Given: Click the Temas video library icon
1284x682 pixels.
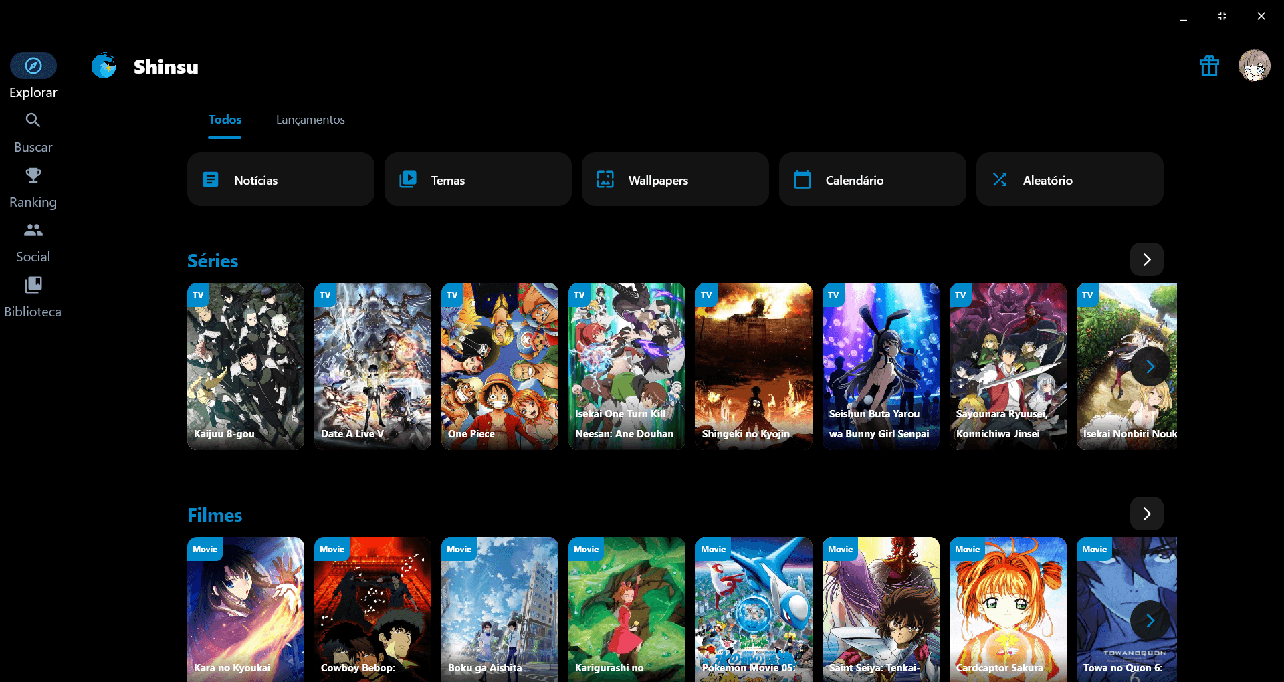Looking at the screenshot, I should (x=408, y=179).
